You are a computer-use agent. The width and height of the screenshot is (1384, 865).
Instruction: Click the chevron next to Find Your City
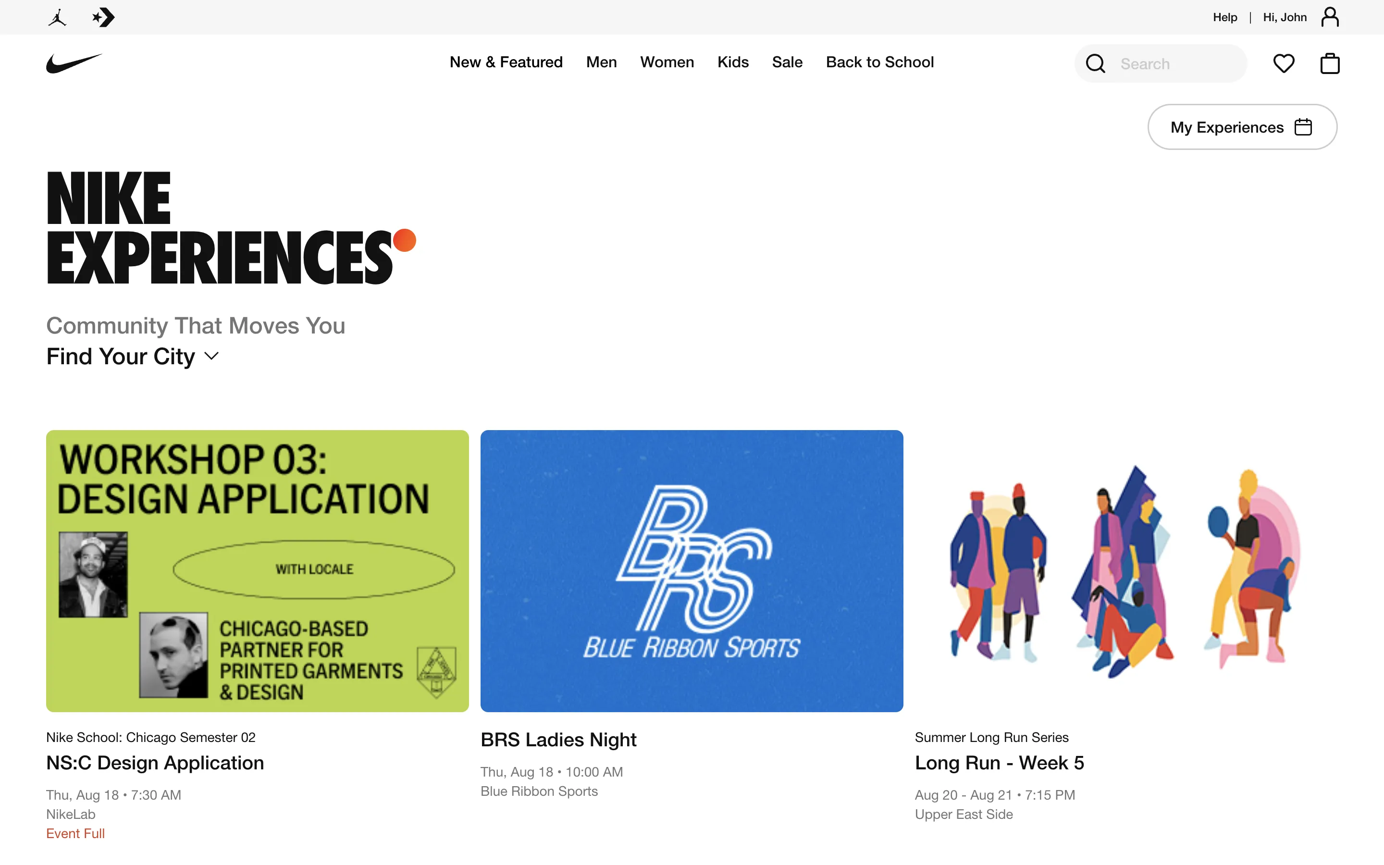point(211,357)
